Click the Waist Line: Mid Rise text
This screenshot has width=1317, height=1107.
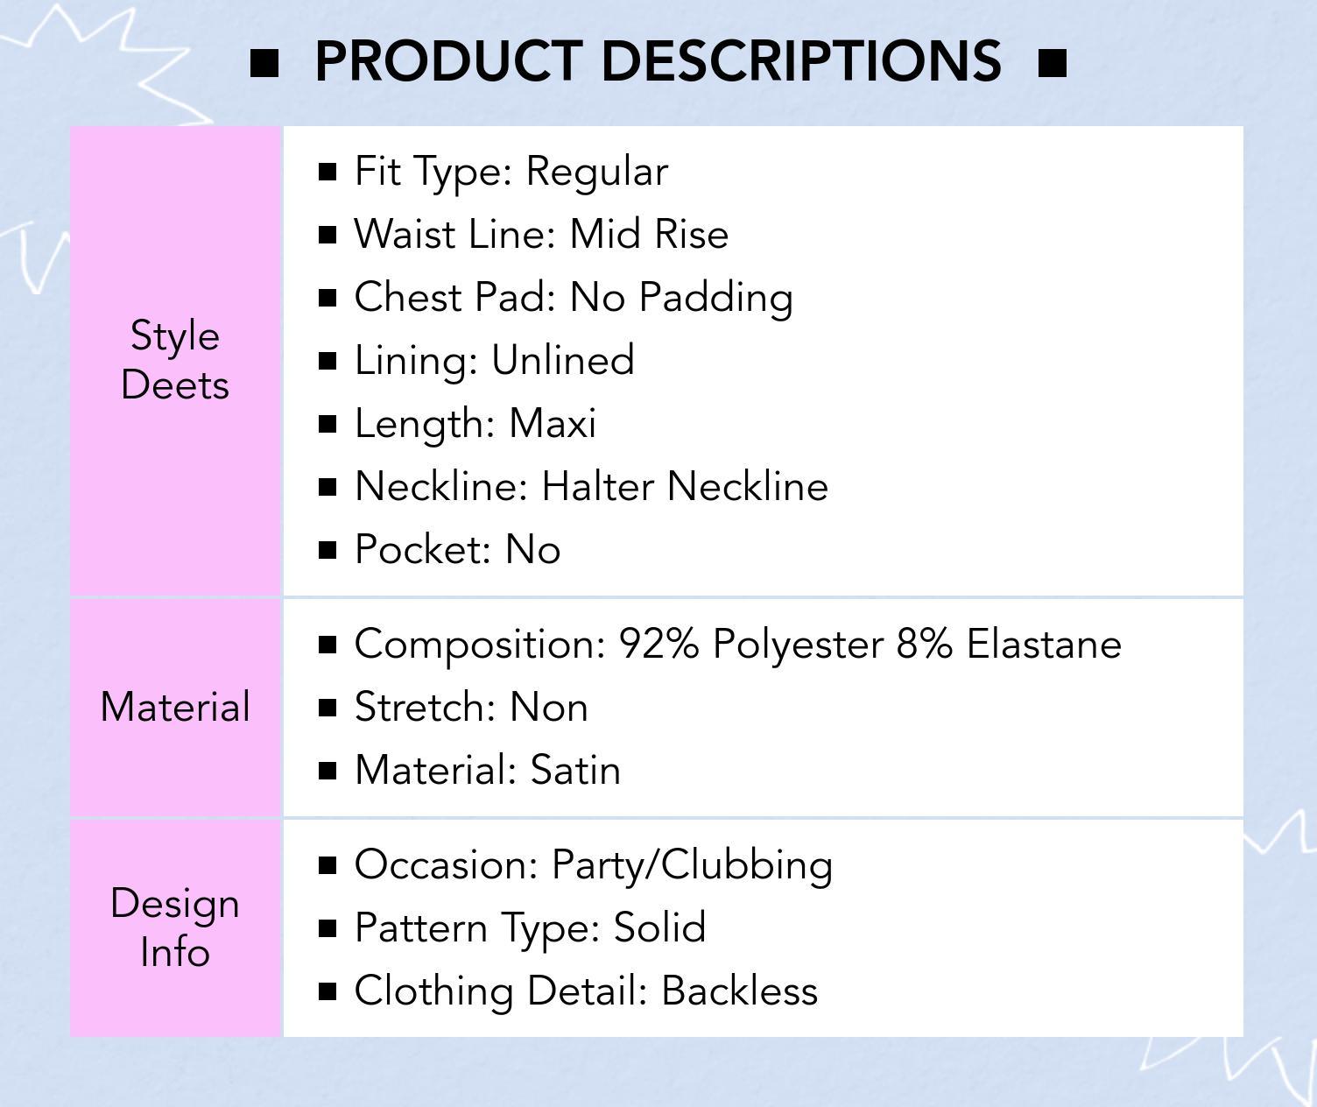(541, 235)
